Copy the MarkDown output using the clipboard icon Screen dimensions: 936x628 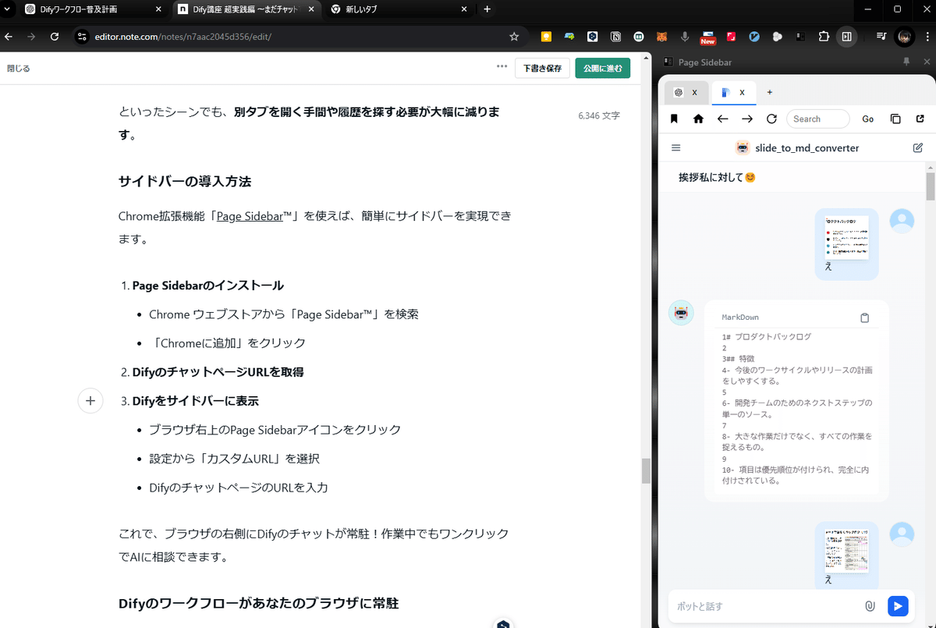864,318
